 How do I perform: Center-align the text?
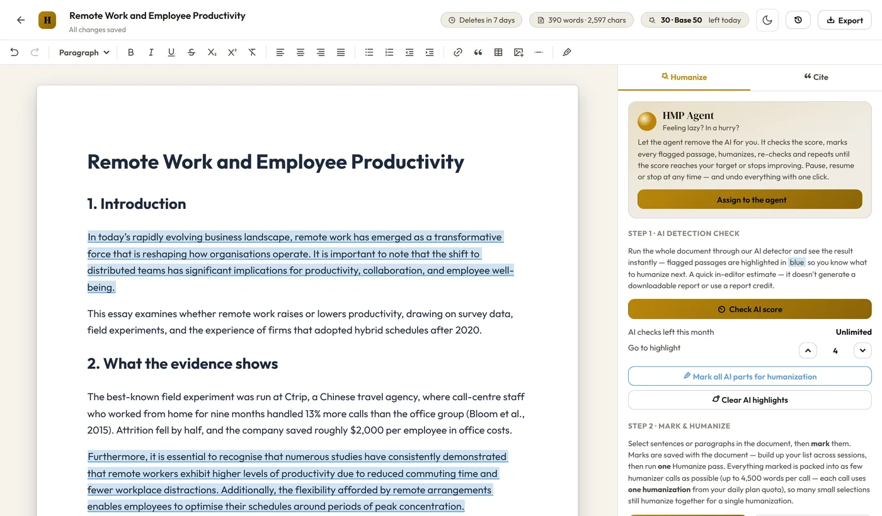tap(301, 53)
